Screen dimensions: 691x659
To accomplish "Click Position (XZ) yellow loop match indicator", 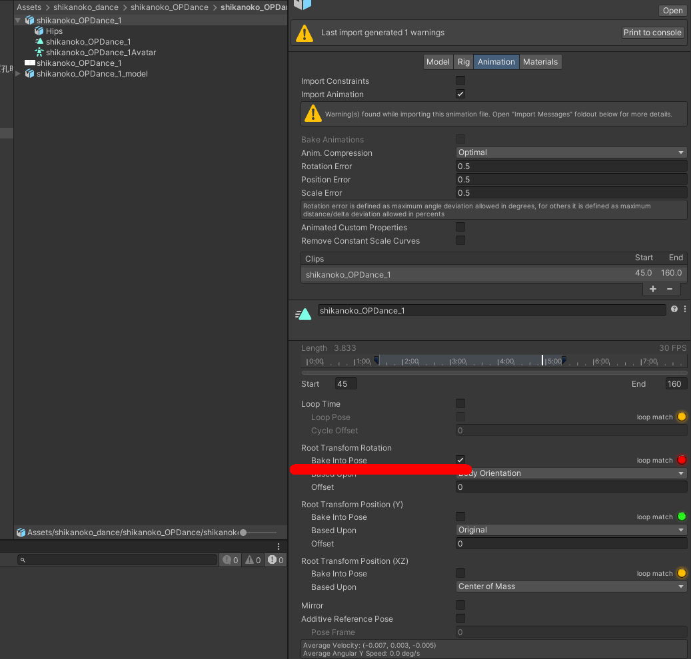I will [x=682, y=573].
